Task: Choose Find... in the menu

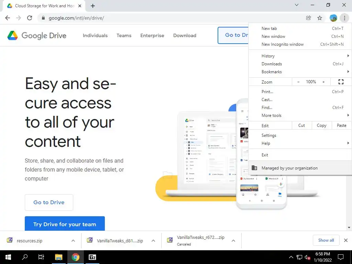Action: point(300,107)
